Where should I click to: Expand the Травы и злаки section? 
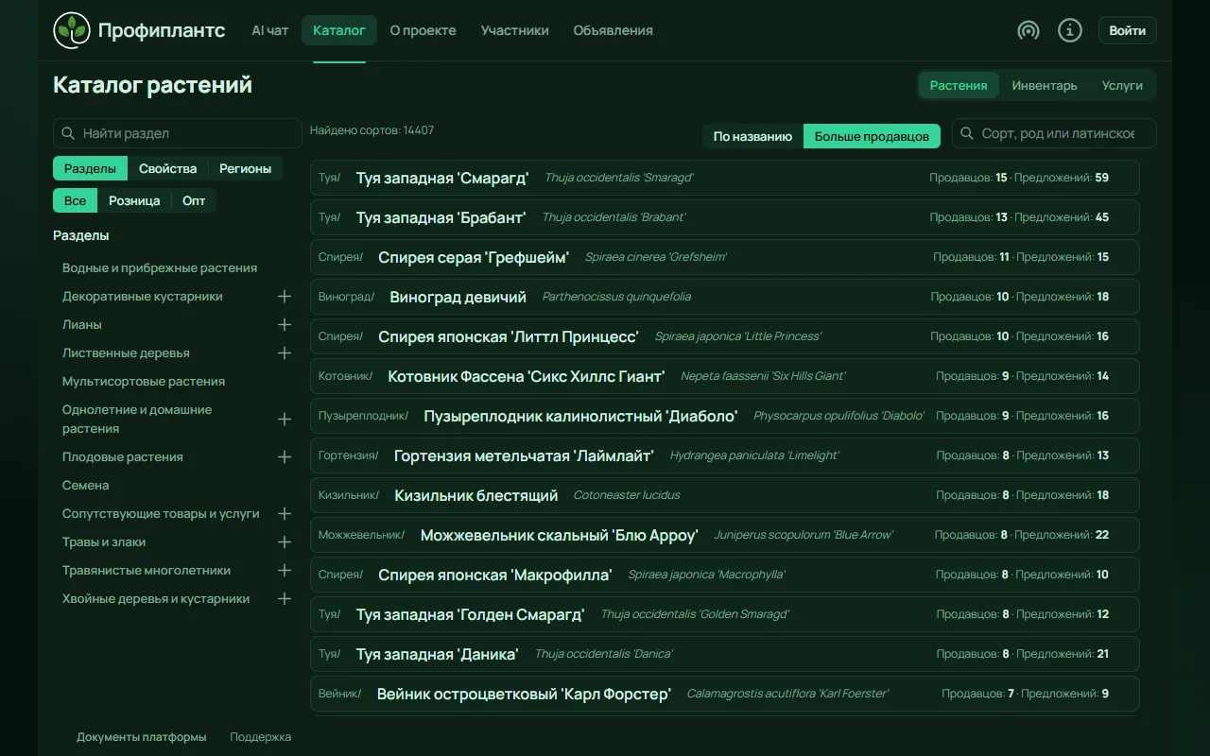point(285,541)
